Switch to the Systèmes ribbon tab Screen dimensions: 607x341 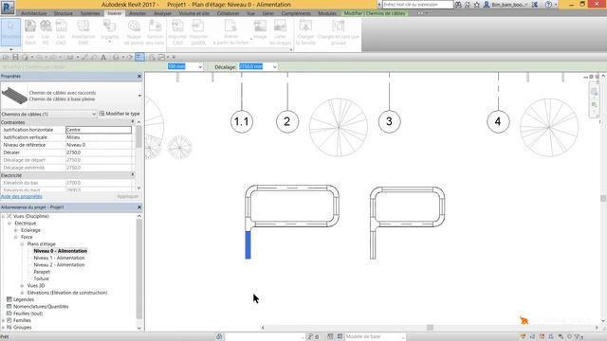[x=90, y=13]
